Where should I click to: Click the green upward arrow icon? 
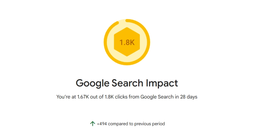click(x=92, y=124)
